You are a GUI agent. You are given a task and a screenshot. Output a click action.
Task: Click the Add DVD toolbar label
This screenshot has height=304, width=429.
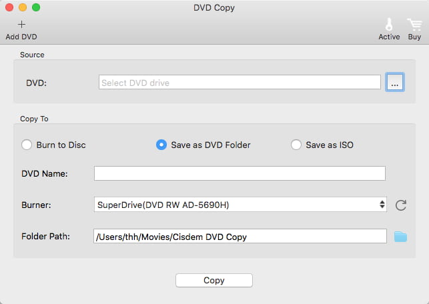tap(21, 37)
